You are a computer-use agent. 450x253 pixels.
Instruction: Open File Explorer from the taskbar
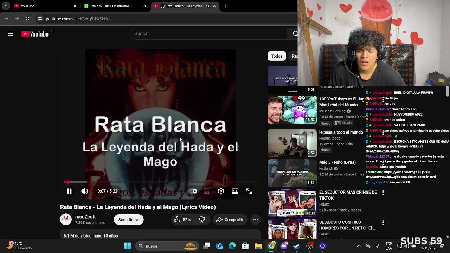[258, 246]
